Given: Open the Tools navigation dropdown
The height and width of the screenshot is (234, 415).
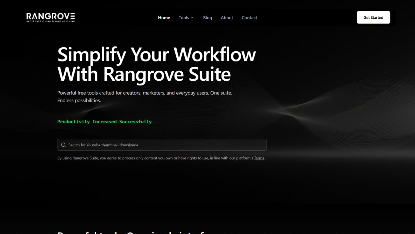Looking at the screenshot, I should tap(185, 18).
